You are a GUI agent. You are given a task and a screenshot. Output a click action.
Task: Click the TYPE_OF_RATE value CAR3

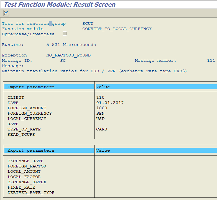[x=101, y=129]
